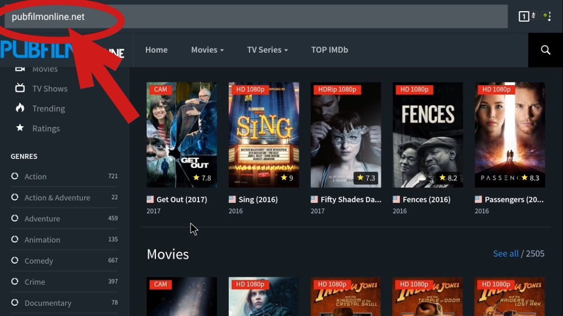Click the Get Out (2017) title
This screenshot has height=316, width=563.
point(182,199)
